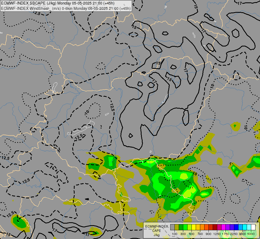The image size is (260, 239).
Task: Click the olive legend swatch right of 100
Action: click(x=177, y=227)
